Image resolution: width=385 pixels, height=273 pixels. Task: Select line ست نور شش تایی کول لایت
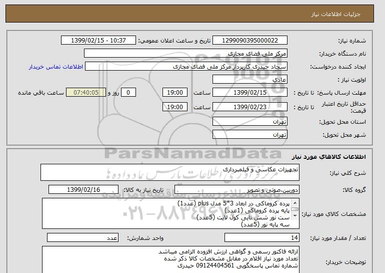point(243,218)
